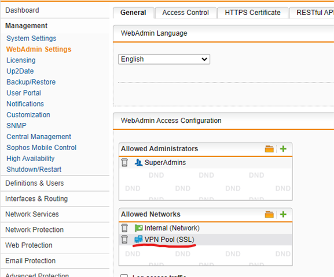Open SNMP settings
Screen dimensions: 334x277
(x=16, y=126)
